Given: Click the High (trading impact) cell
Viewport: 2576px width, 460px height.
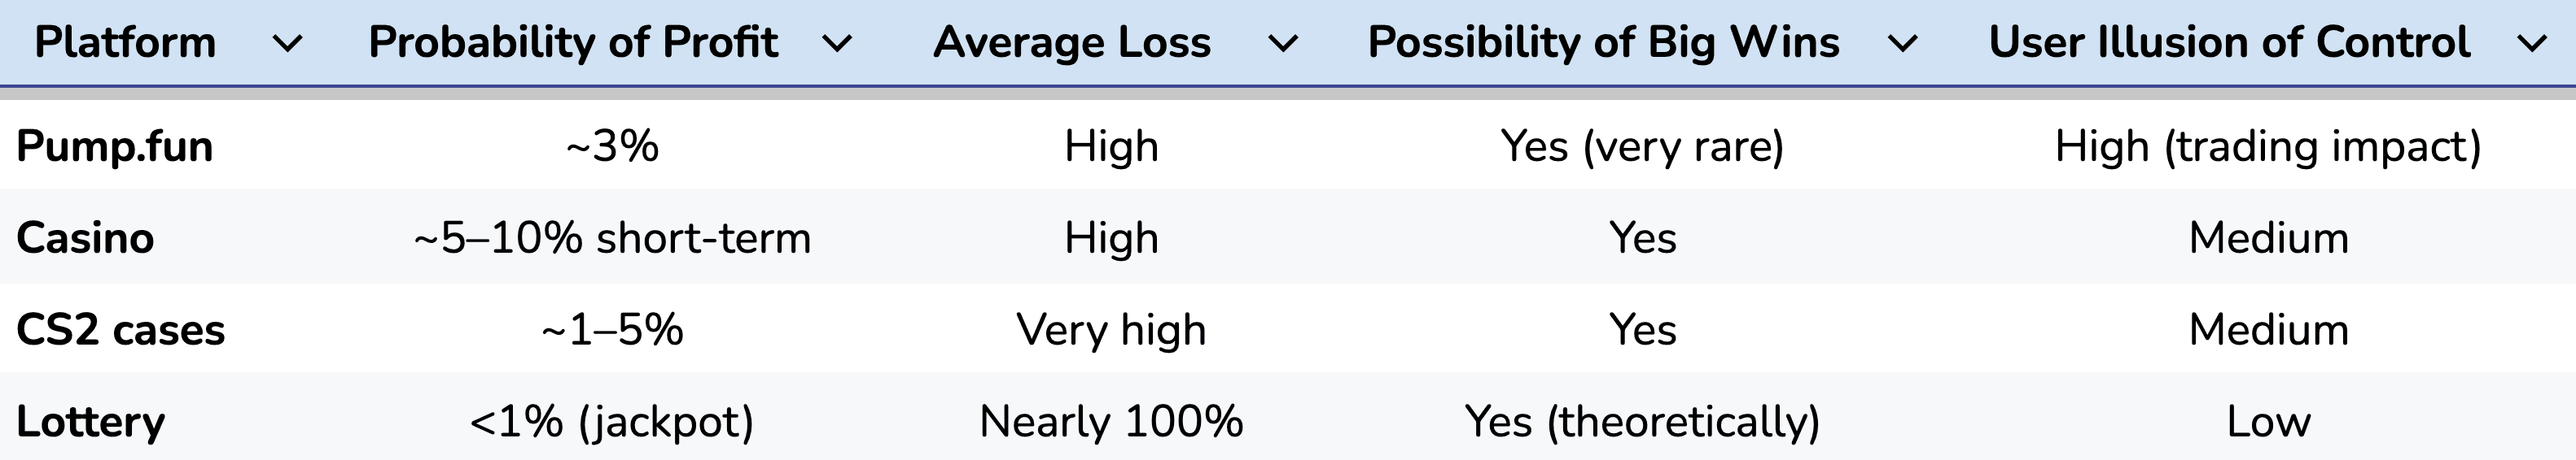Looking at the screenshot, I should pos(2268,146).
